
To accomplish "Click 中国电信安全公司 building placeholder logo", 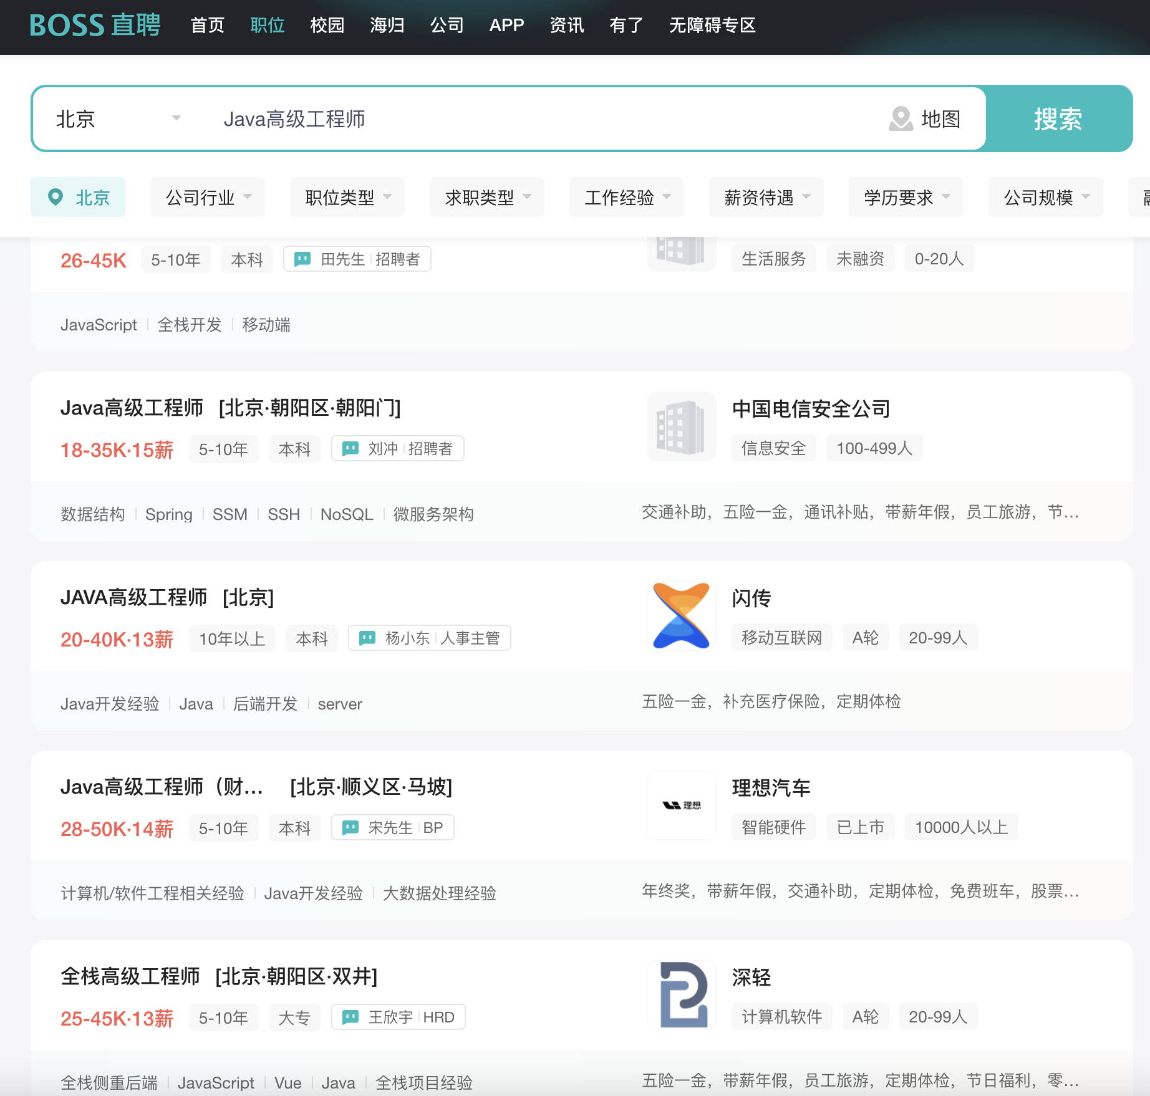I will click(681, 426).
